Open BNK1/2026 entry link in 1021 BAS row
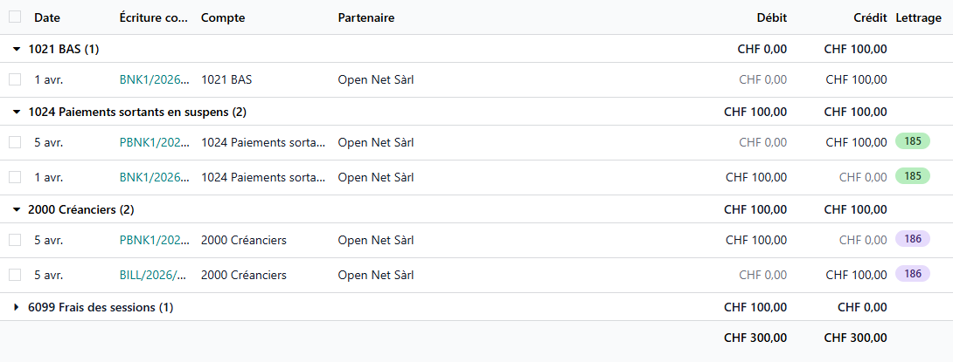 (x=154, y=79)
